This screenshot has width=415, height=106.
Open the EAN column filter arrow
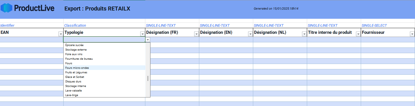click(60, 34)
